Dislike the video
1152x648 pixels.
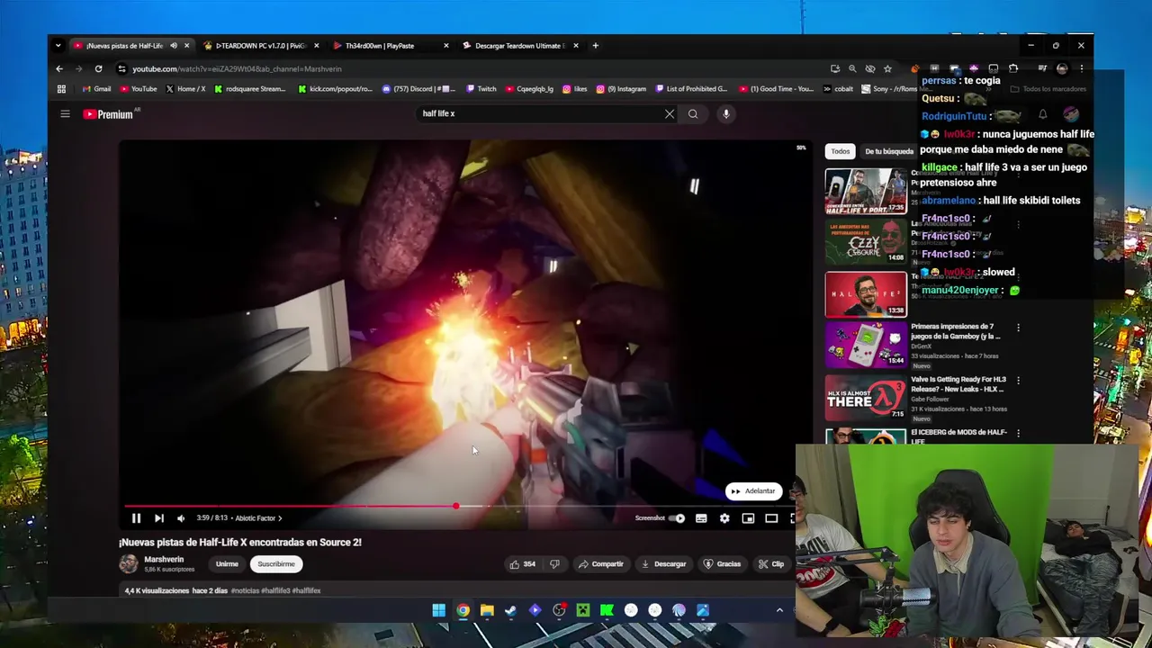pyautogui.click(x=554, y=564)
